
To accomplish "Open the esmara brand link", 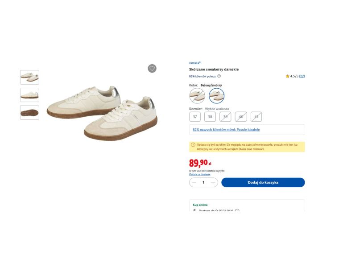I will point(194,63).
